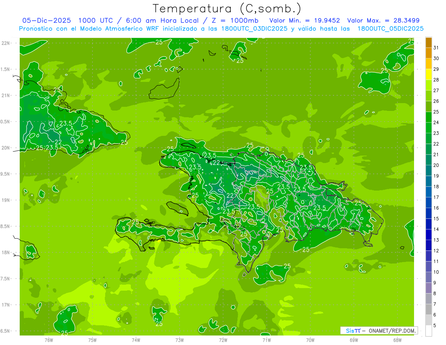Click the color scale label '28'

tap(436, 80)
